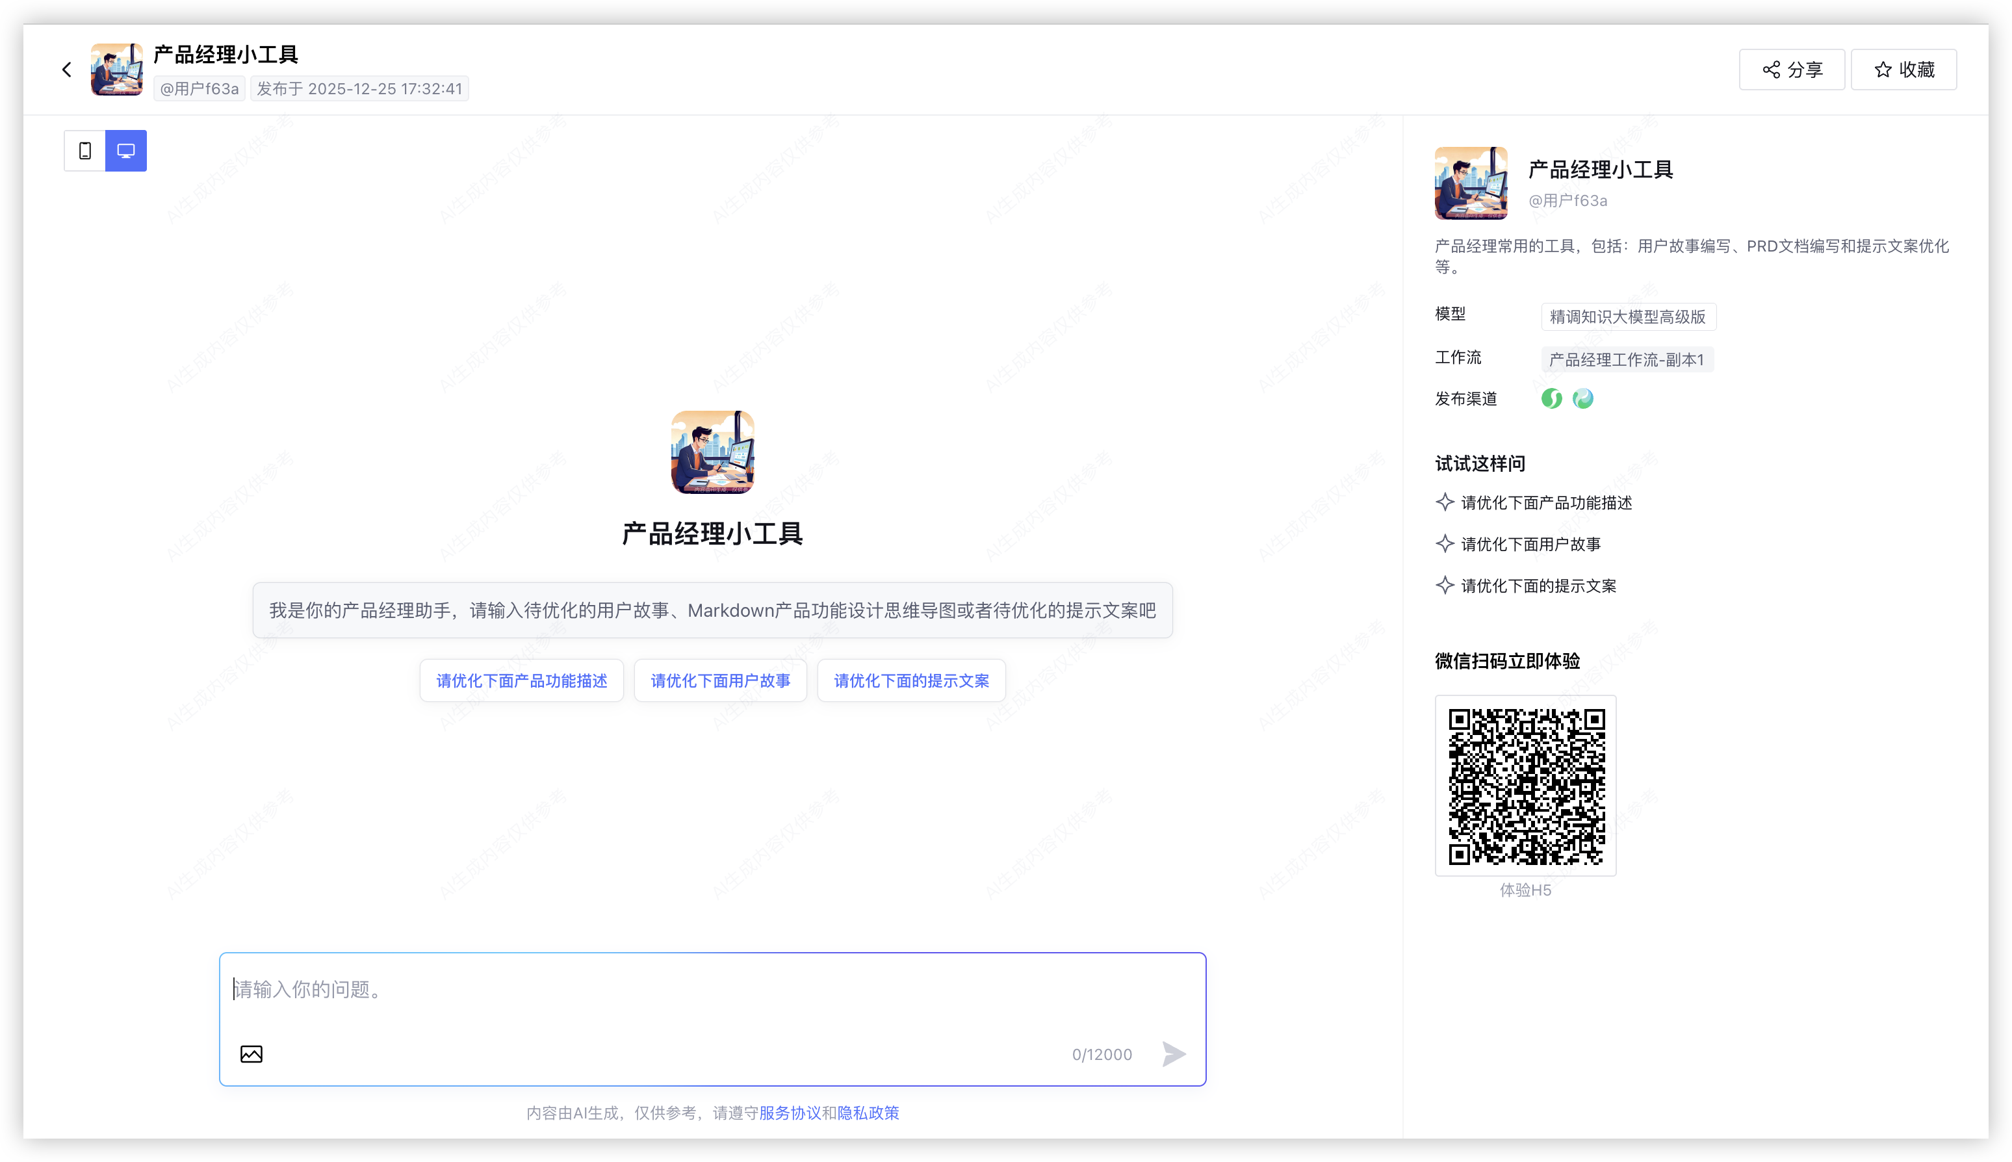The image size is (2012, 1162).
Task: Click the sidebar profile avatar image
Action: pyautogui.click(x=1471, y=183)
